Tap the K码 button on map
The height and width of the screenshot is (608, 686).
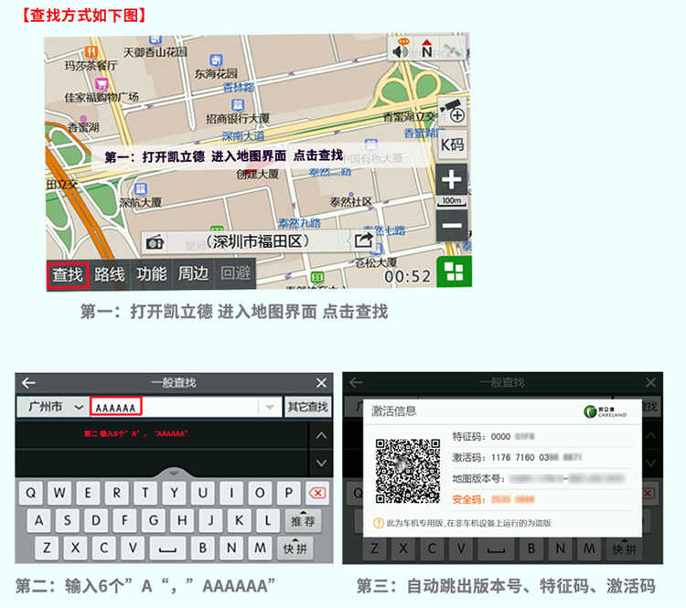click(452, 144)
